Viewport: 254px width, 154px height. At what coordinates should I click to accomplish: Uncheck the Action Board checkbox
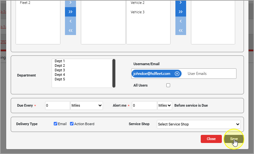point(72,124)
